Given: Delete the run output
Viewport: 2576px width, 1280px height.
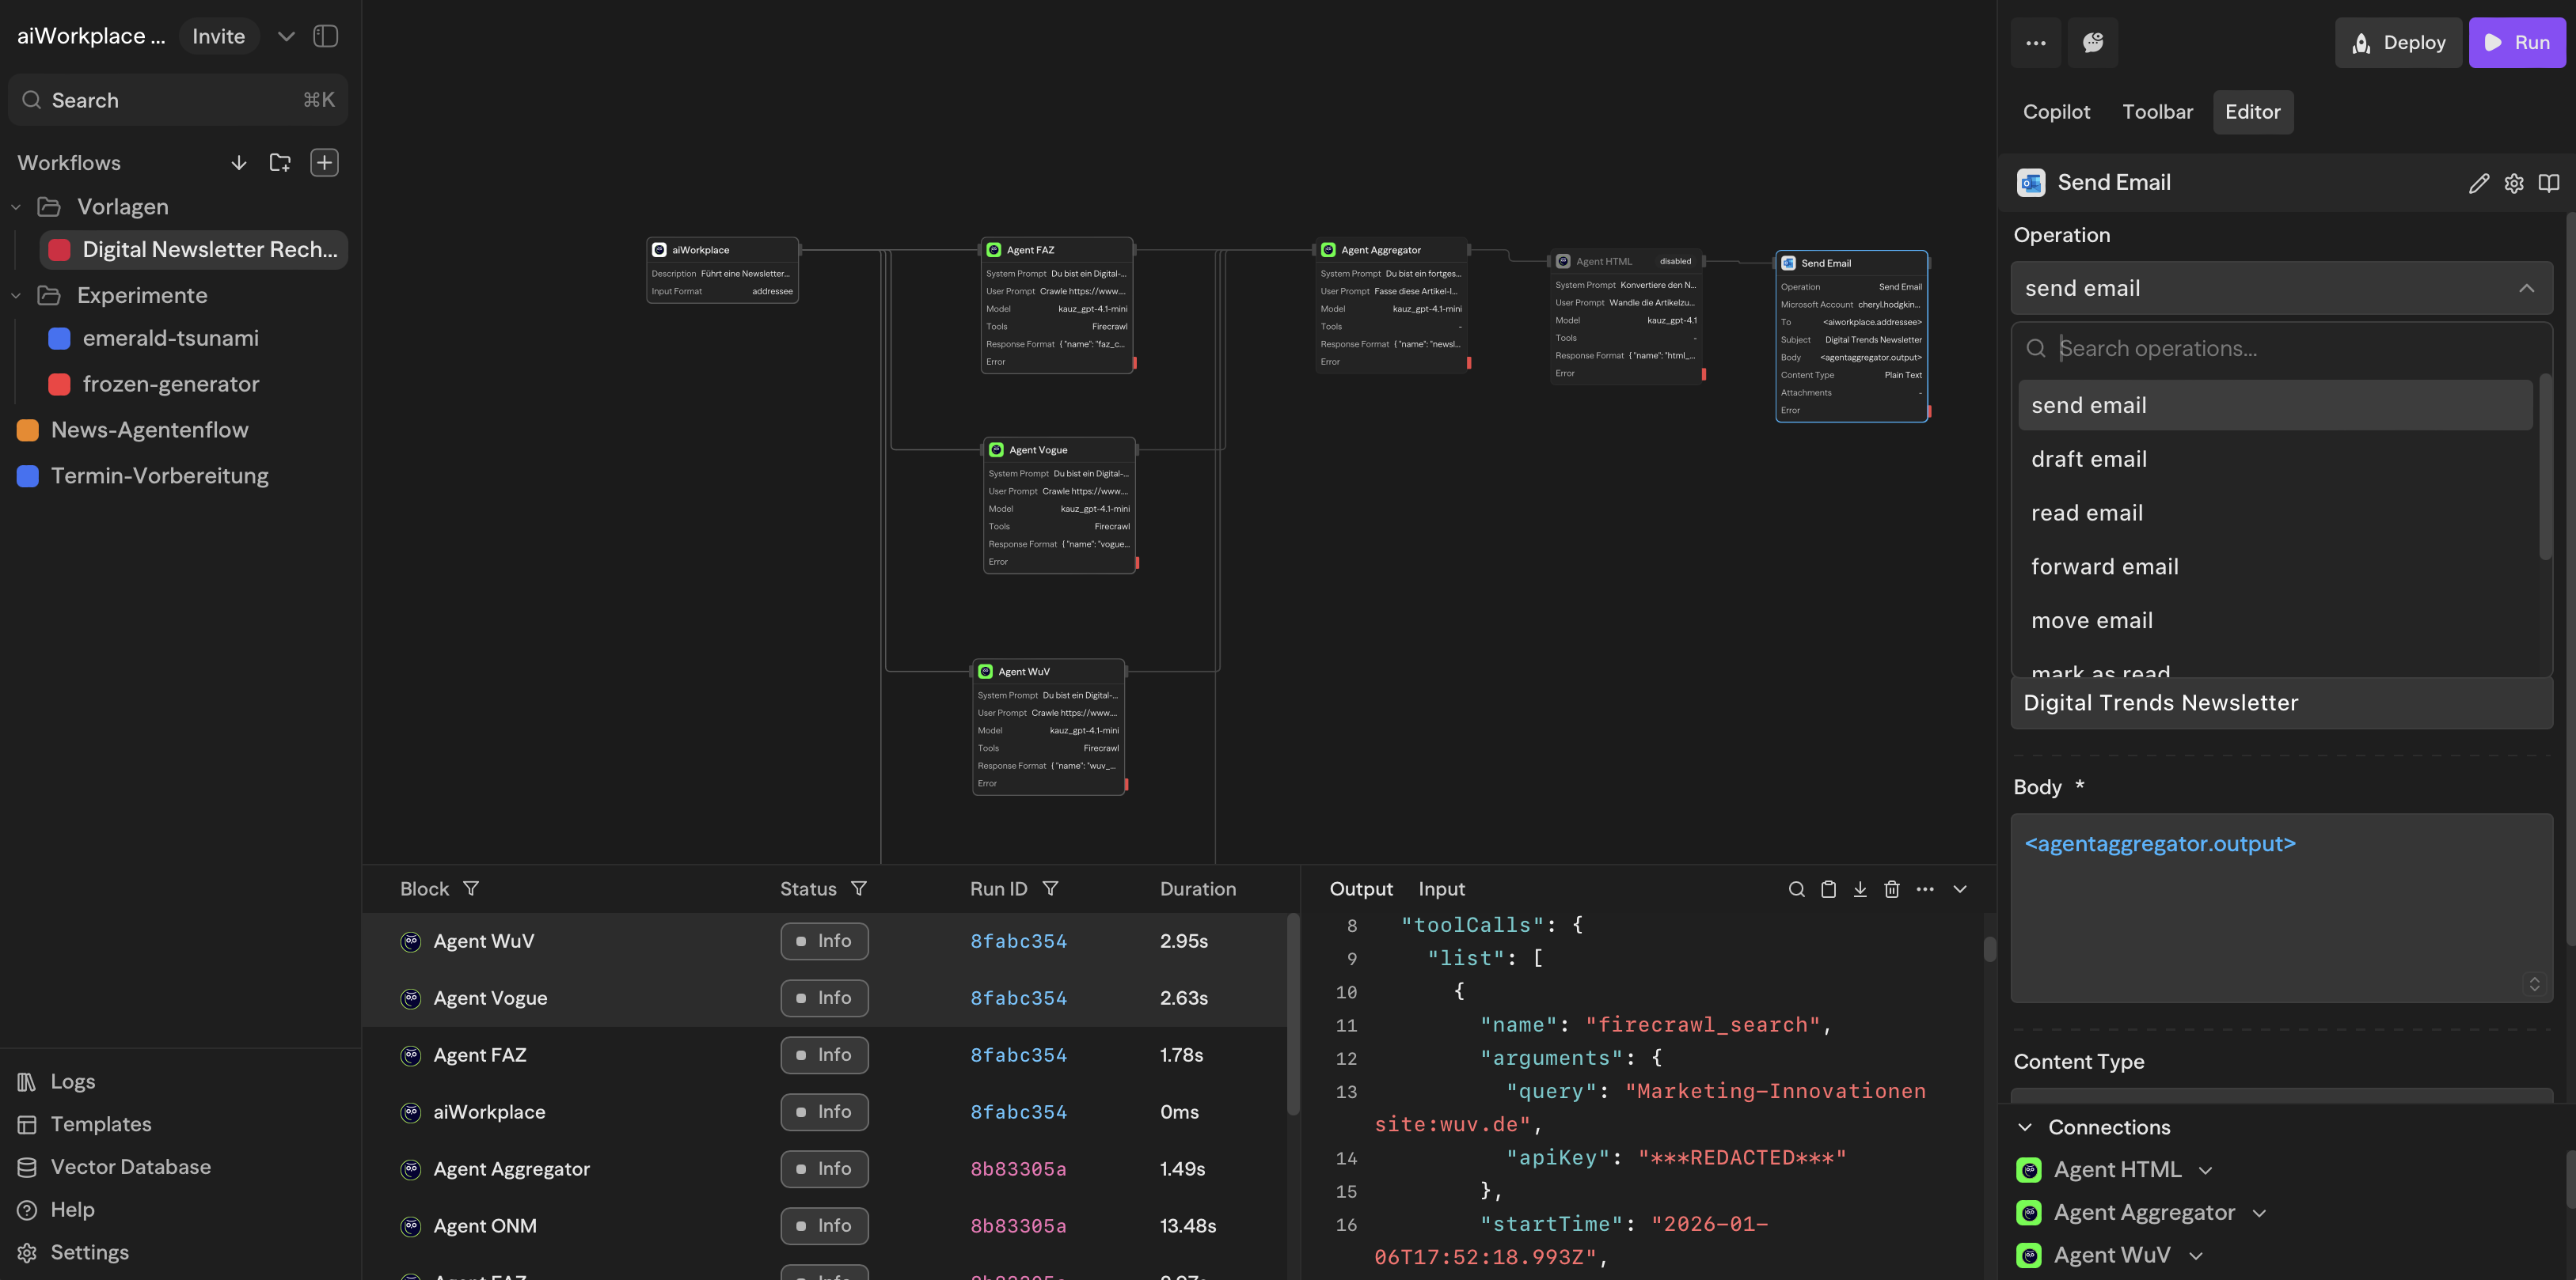Looking at the screenshot, I should tap(1892, 888).
